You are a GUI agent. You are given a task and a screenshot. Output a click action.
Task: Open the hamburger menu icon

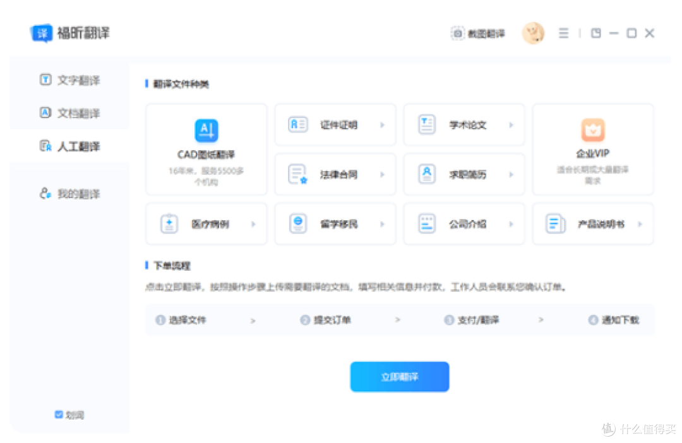pyautogui.click(x=563, y=33)
